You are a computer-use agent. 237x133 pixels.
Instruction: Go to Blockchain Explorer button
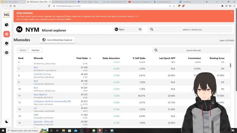pyautogui.click(x=57, y=40)
